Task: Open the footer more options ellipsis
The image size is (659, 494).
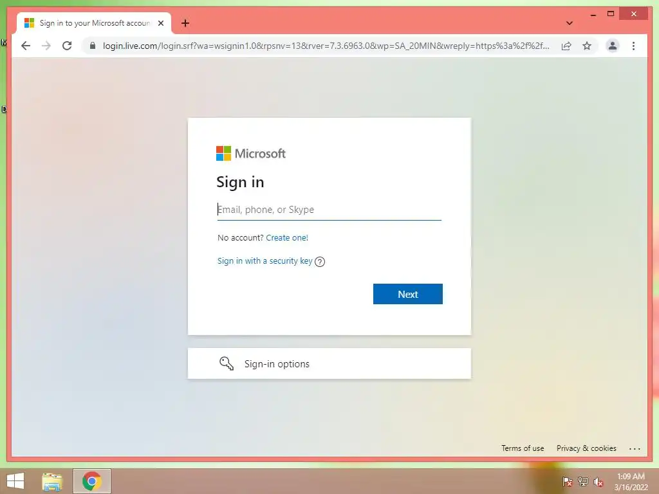Action: pos(635,448)
